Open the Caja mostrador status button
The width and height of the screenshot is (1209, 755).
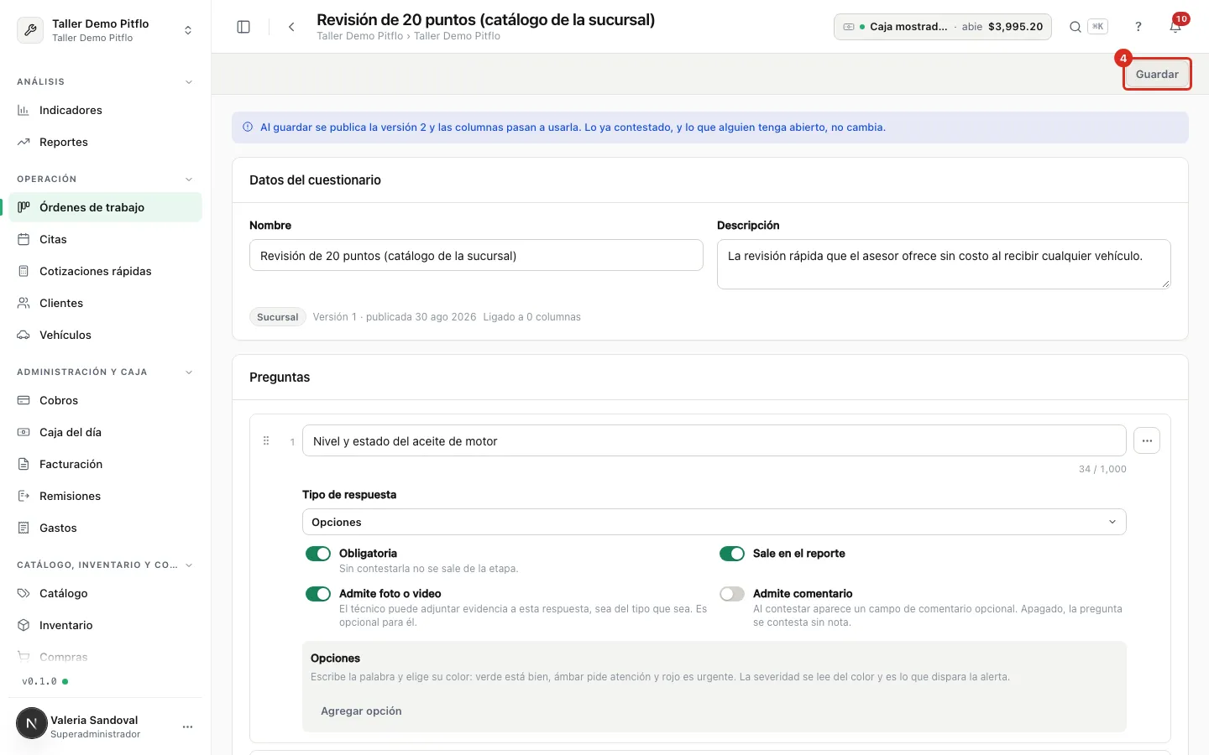[942, 27]
